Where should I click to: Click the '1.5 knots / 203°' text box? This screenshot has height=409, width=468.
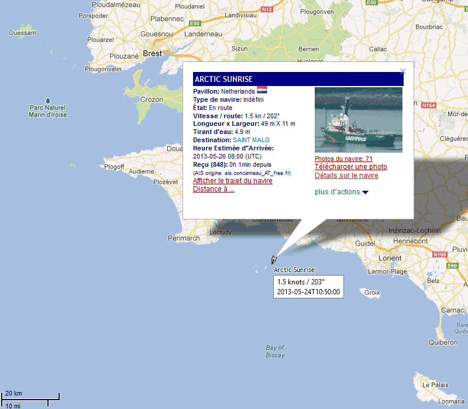301,282
